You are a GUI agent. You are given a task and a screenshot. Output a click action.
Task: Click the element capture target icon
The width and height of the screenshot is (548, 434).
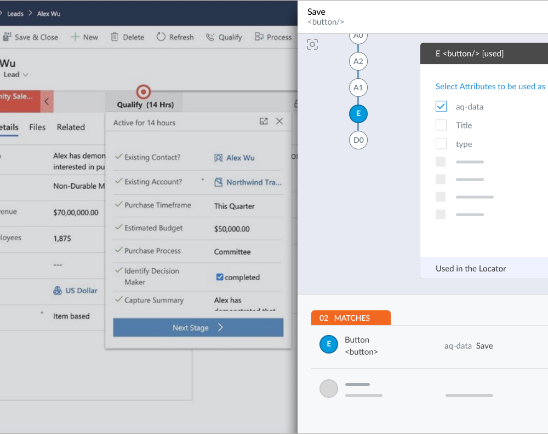[x=312, y=45]
